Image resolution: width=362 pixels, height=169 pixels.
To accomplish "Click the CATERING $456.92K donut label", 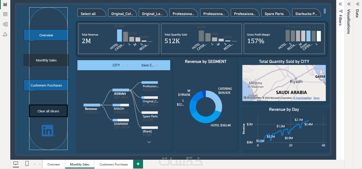I will (x=225, y=91).
